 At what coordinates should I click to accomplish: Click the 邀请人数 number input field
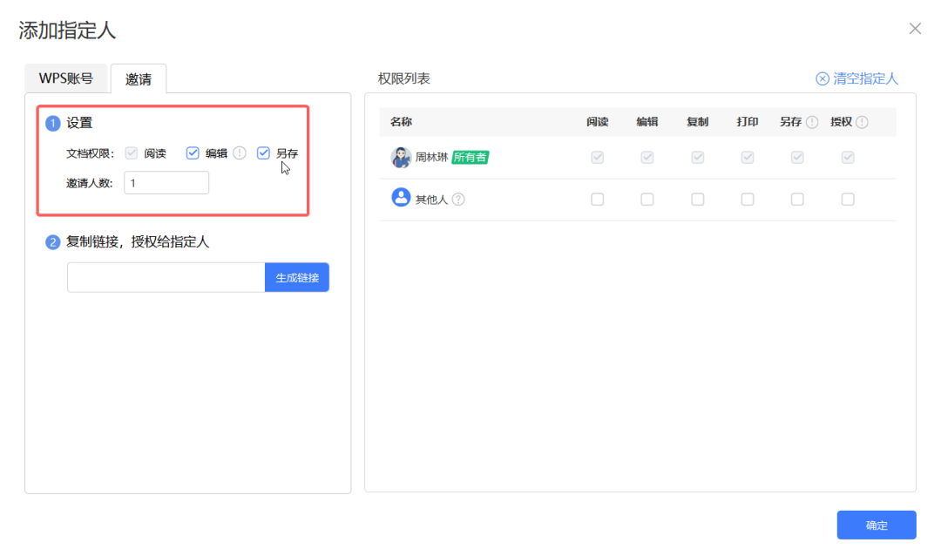pyautogui.click(x=166, y=182)
